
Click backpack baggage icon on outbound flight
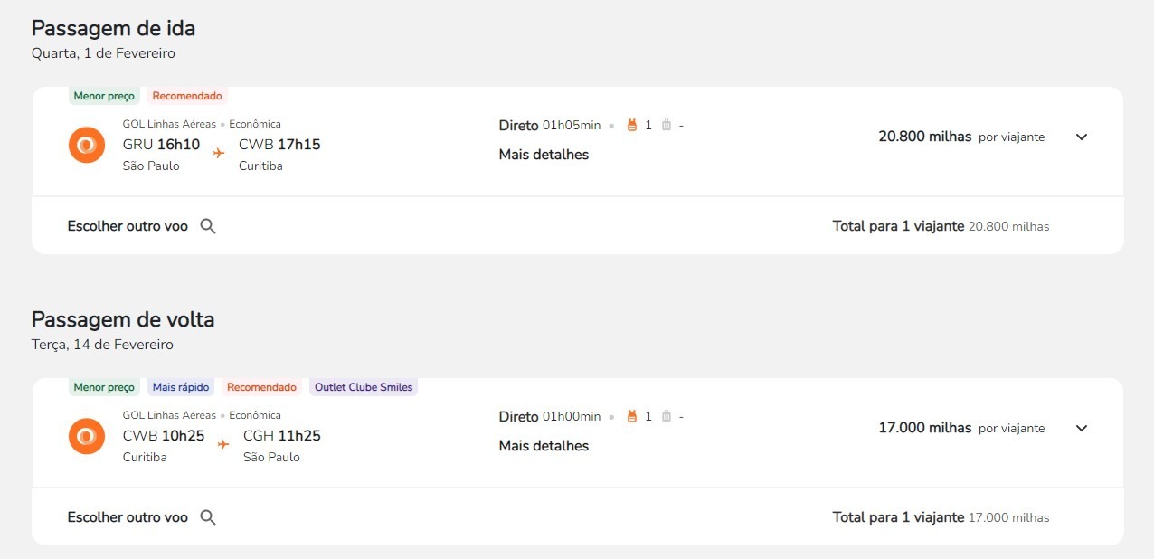tap(632, 126)
